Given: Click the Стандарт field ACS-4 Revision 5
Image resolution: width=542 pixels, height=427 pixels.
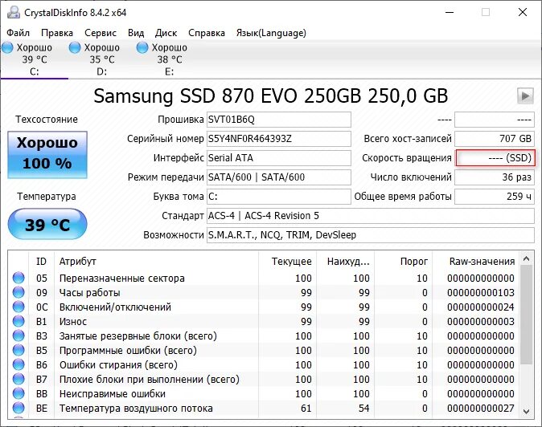Looking at the screenshot, I should [x=371, y=216].
